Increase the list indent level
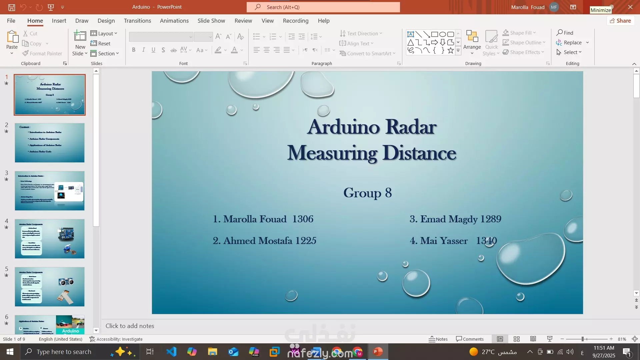Image resolution: width=640 pixels, height=360 pixels. (302, 36)
